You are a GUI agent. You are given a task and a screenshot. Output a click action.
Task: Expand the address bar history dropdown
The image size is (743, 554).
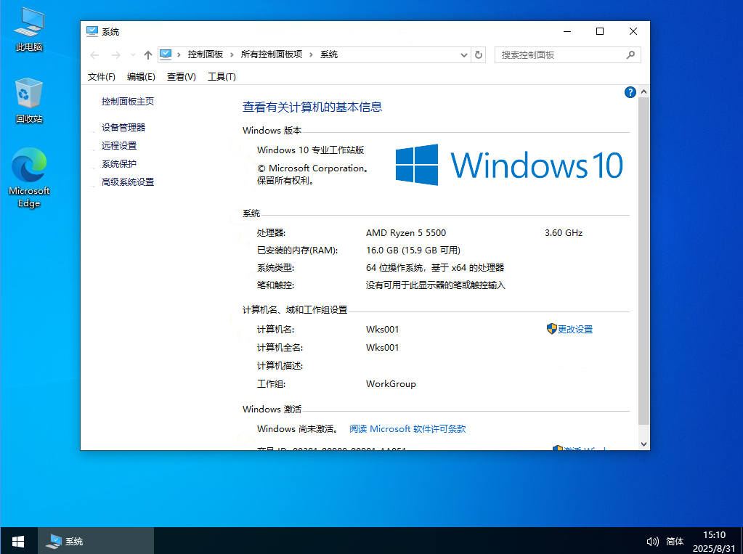464,55
